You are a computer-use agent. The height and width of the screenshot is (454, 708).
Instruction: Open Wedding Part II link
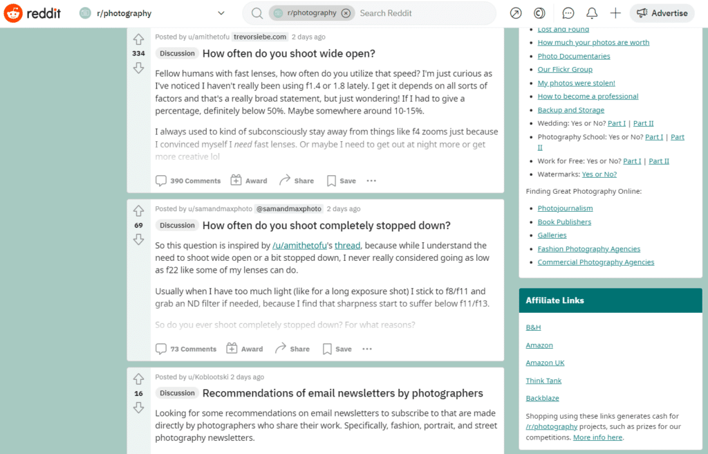pos(644,123)
